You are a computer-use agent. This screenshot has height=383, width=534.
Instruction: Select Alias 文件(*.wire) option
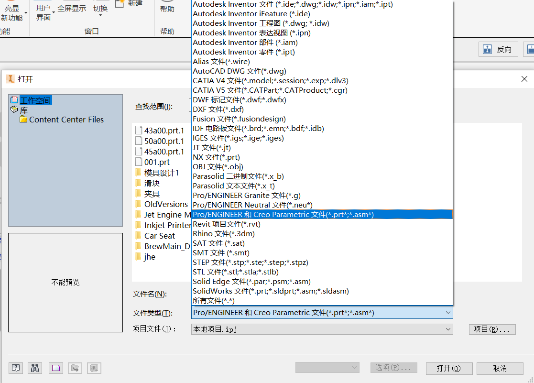(322, 61)
